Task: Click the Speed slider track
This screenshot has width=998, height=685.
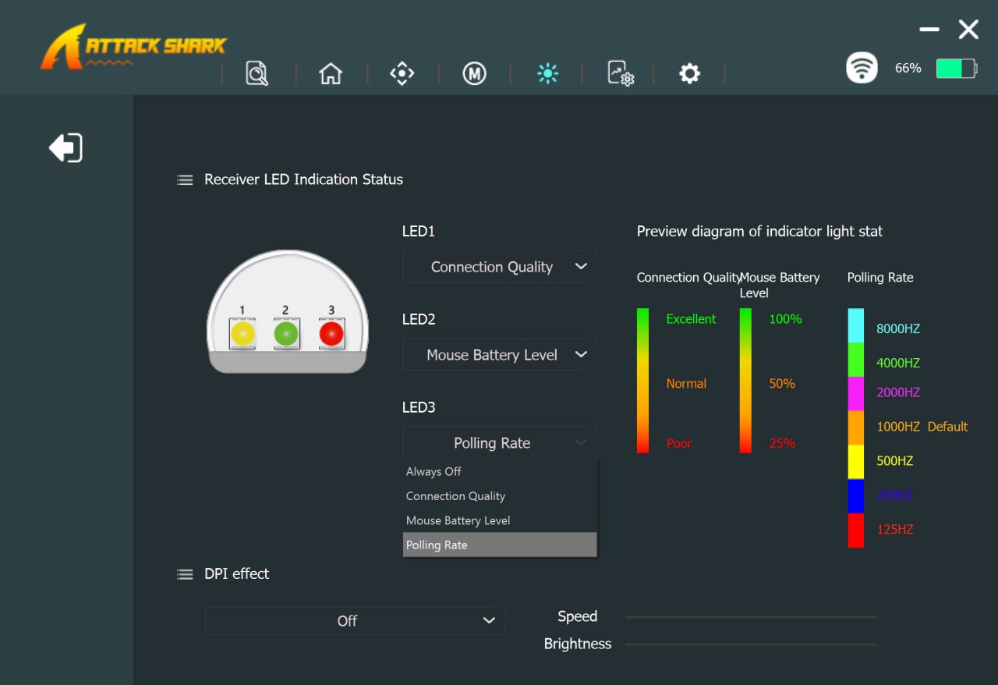Action: 751,617
